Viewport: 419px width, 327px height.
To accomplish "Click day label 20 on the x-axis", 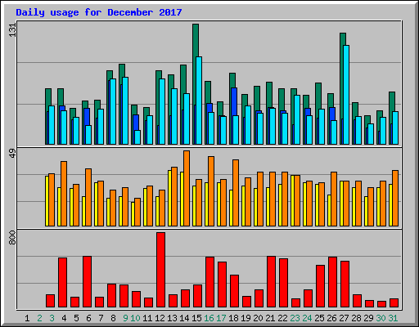I will click(258, 318).
